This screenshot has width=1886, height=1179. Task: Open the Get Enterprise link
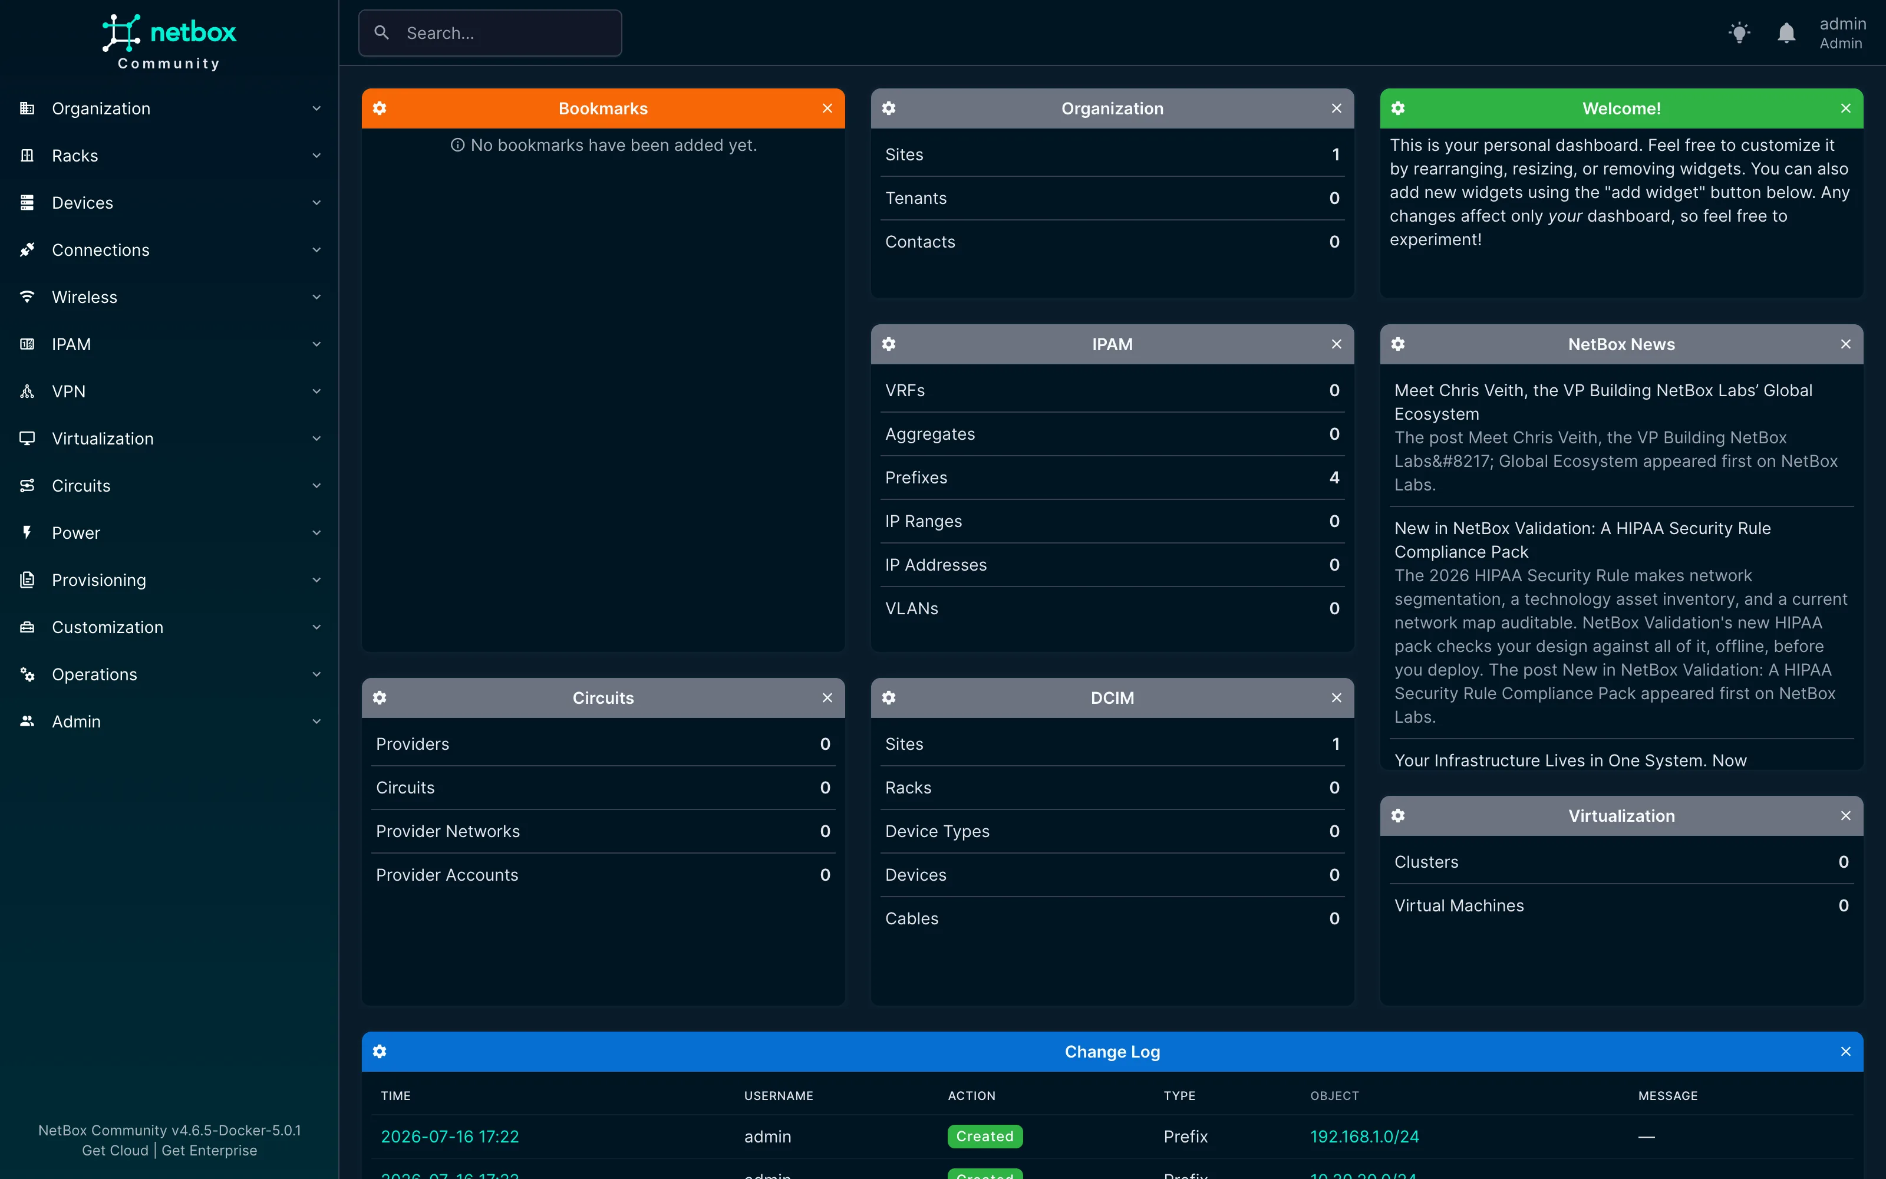coord(209,1150)
